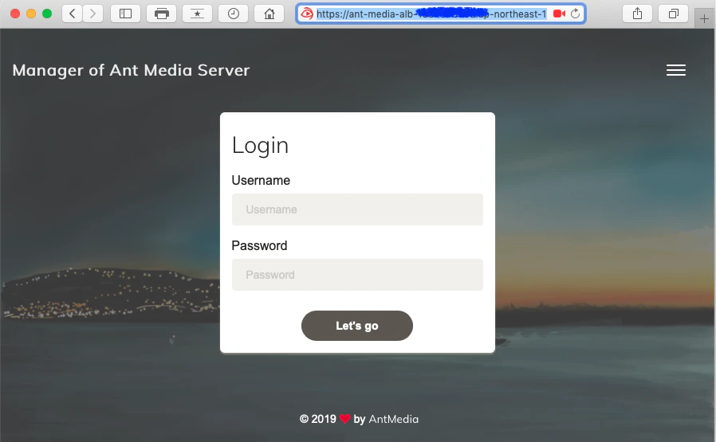This screenshot has width=716, height=442.
Task: Focus the Password input field
Action: point(357,275)
